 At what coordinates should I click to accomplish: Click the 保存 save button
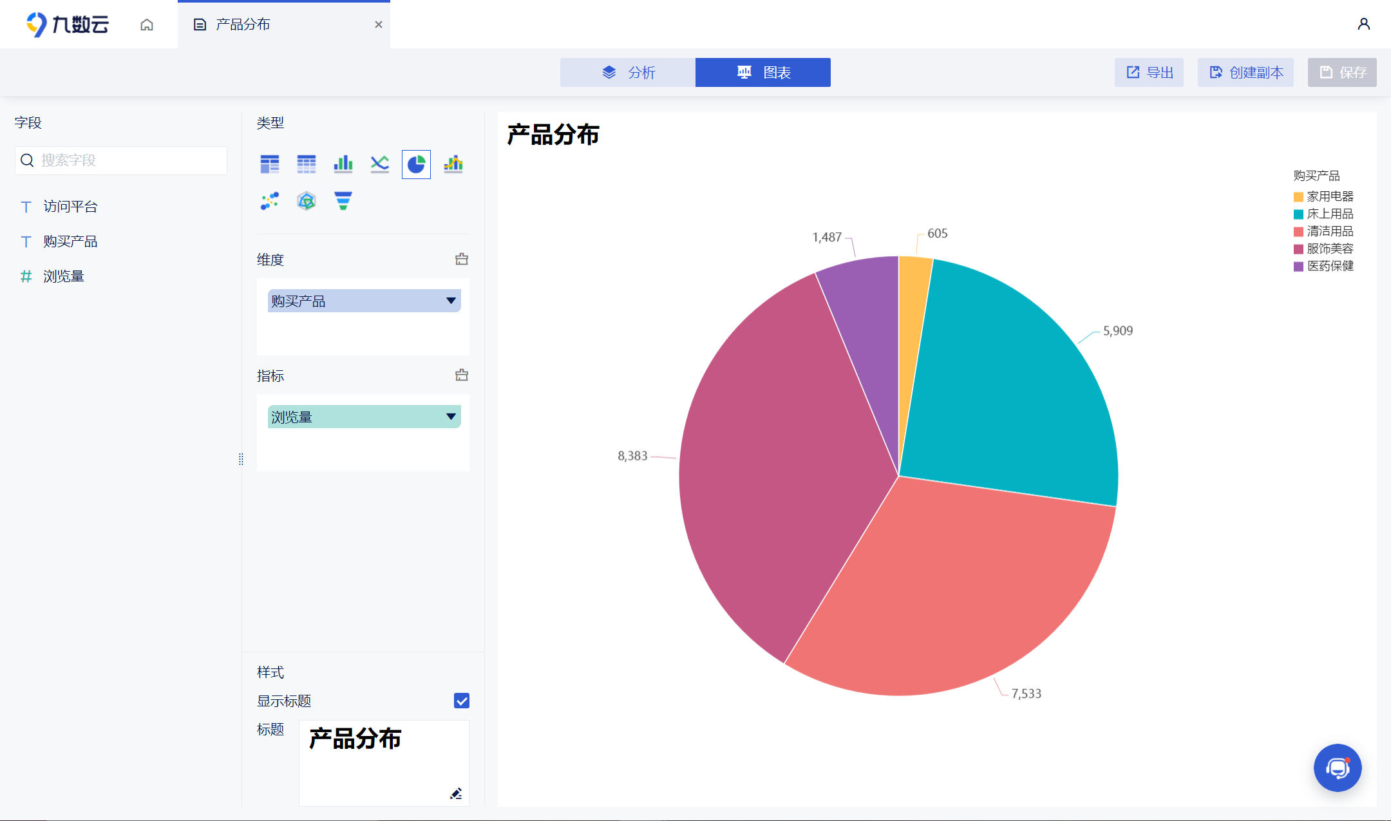pos(1343,72)
